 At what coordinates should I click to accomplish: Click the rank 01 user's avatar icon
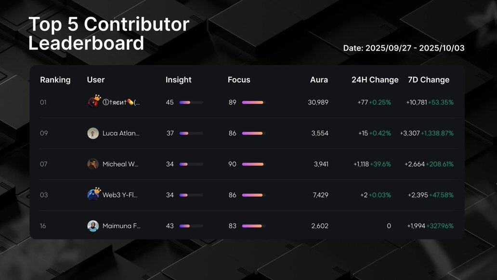pos(93,102)
